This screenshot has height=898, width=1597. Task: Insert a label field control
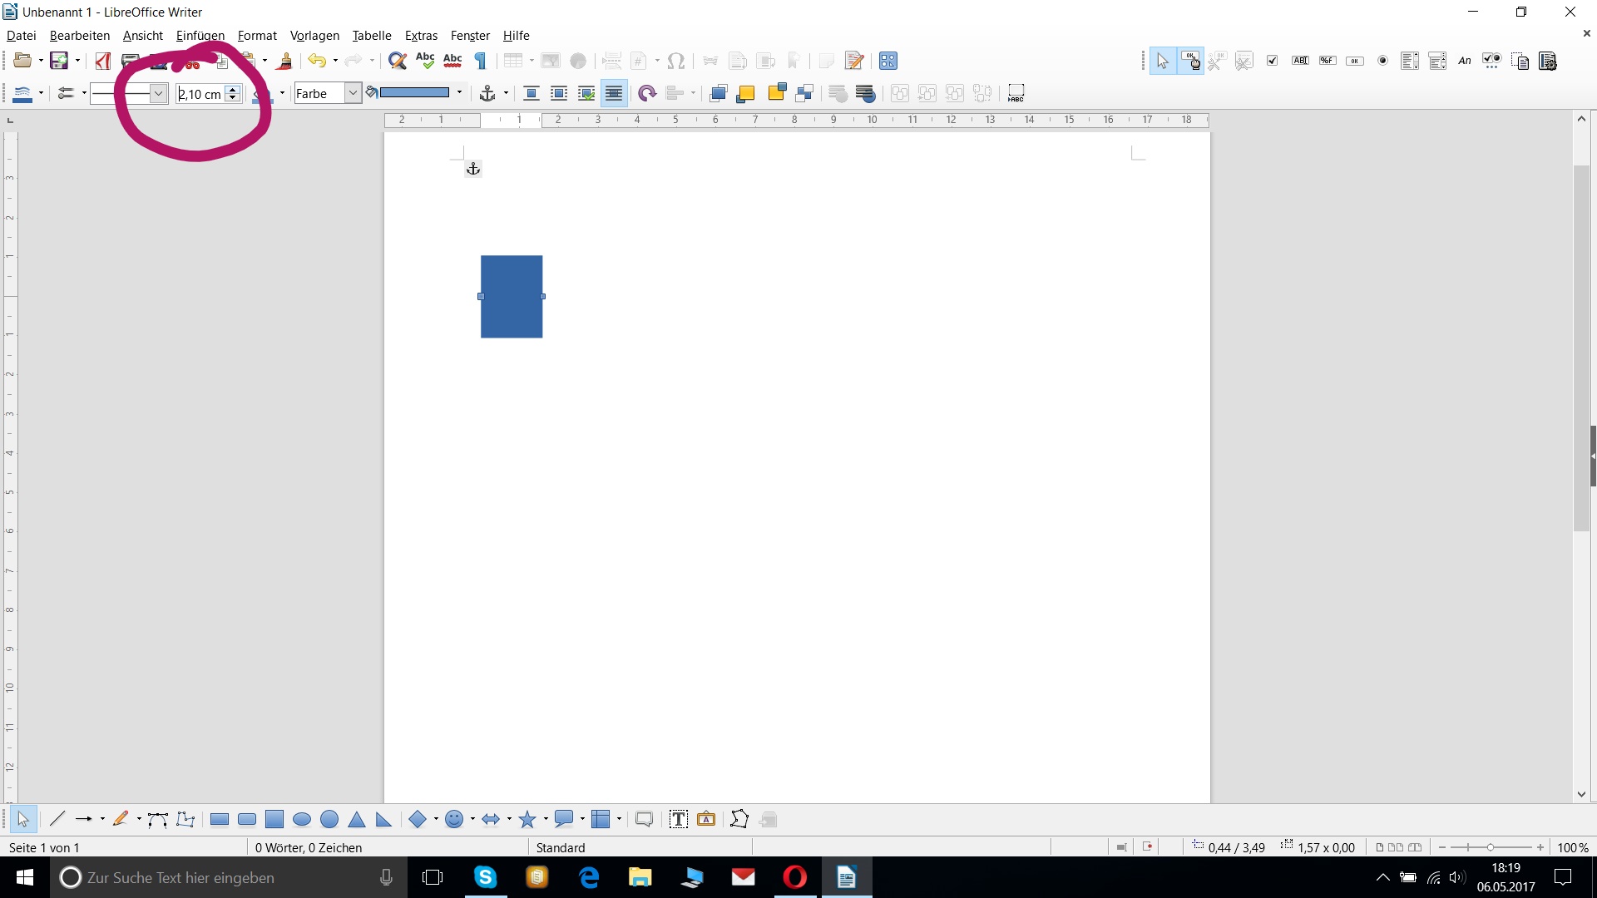[x=1465, y=61]
